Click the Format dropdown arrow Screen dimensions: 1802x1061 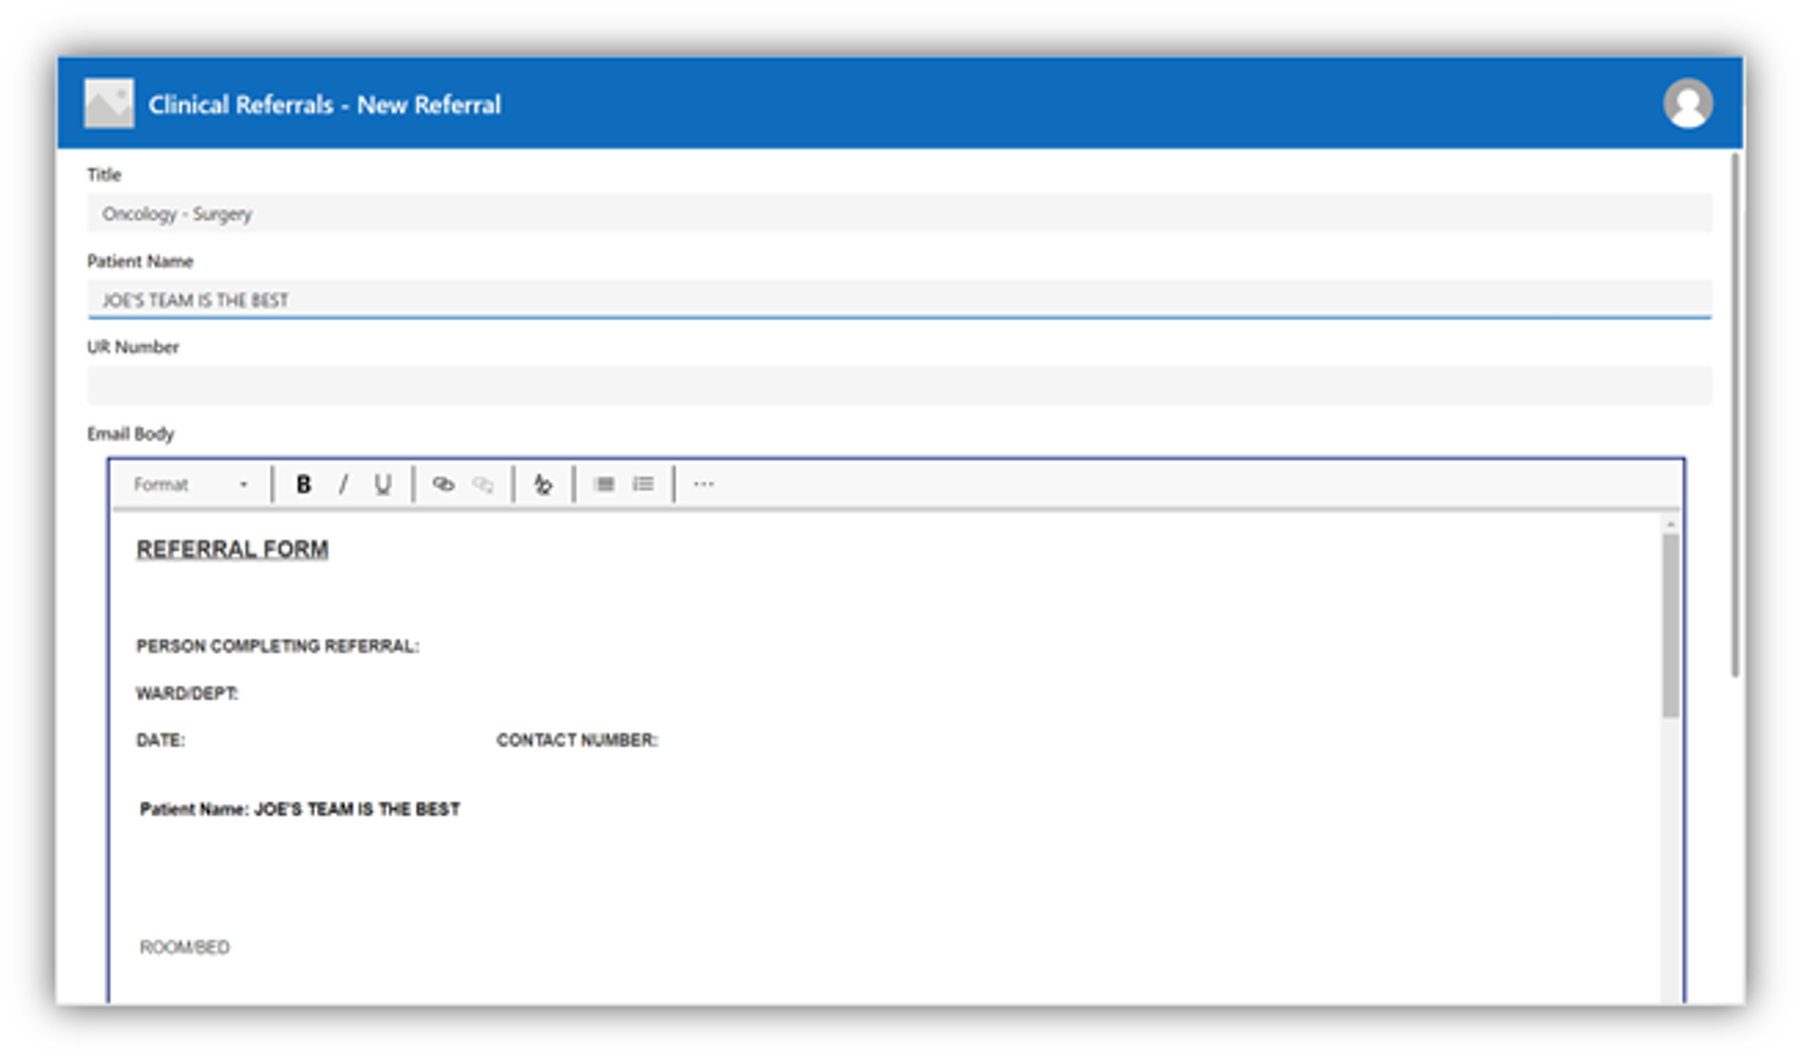click(244, 485)
